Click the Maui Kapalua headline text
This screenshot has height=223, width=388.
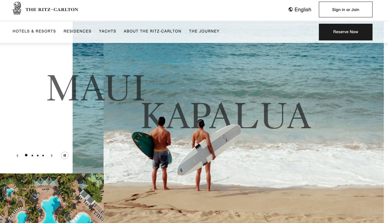pyautogui.click(x=179, y=101)
